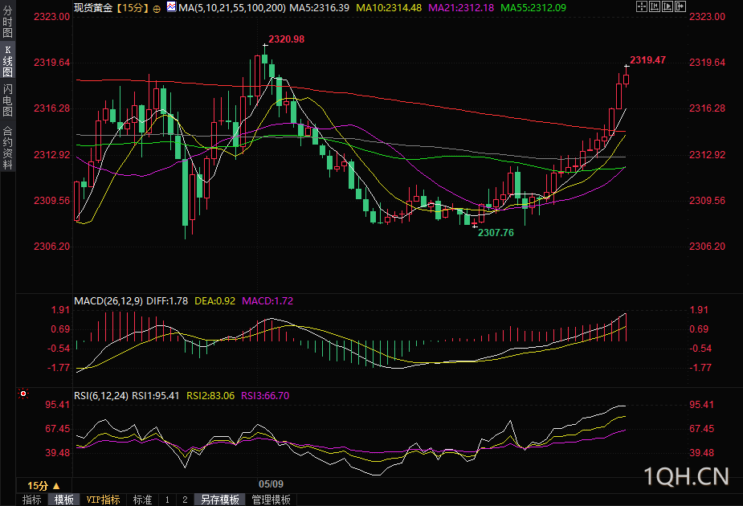Switch to K线图 side tab

(7, 61)
